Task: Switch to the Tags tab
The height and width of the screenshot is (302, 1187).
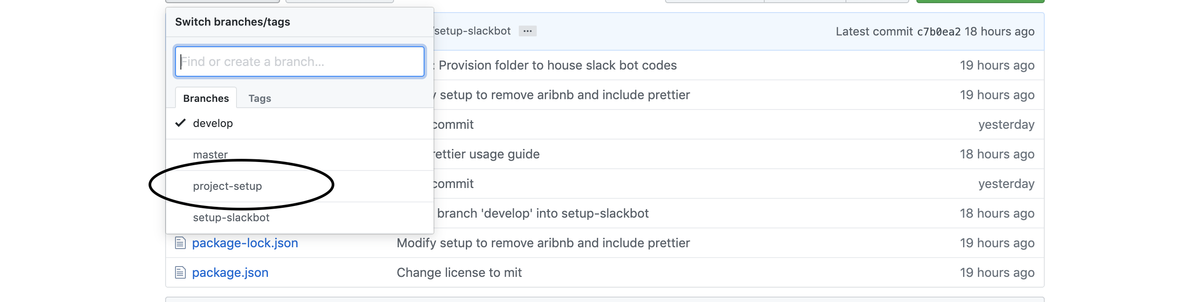Action: point(259,98)
